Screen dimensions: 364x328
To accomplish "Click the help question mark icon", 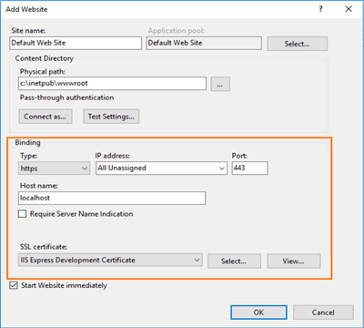I will pyautogui.click(x=320, y=9).
